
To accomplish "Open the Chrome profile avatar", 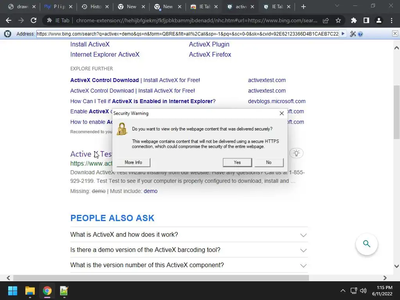I will tap(379, 20).
